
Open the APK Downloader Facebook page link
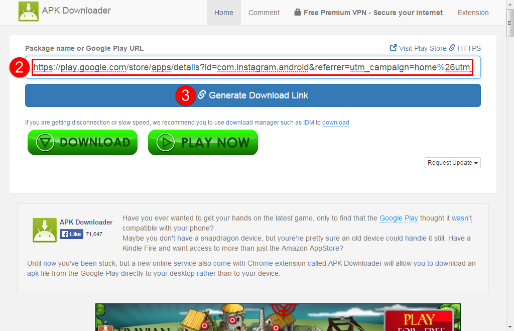[x=86, y=222]
